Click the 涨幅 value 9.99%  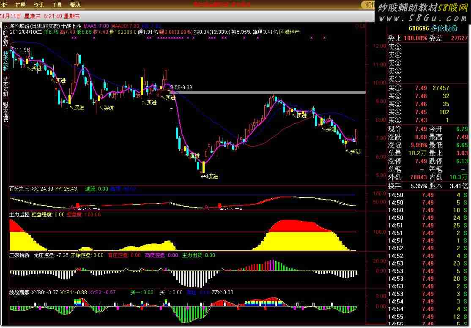[x=419, y=145]
